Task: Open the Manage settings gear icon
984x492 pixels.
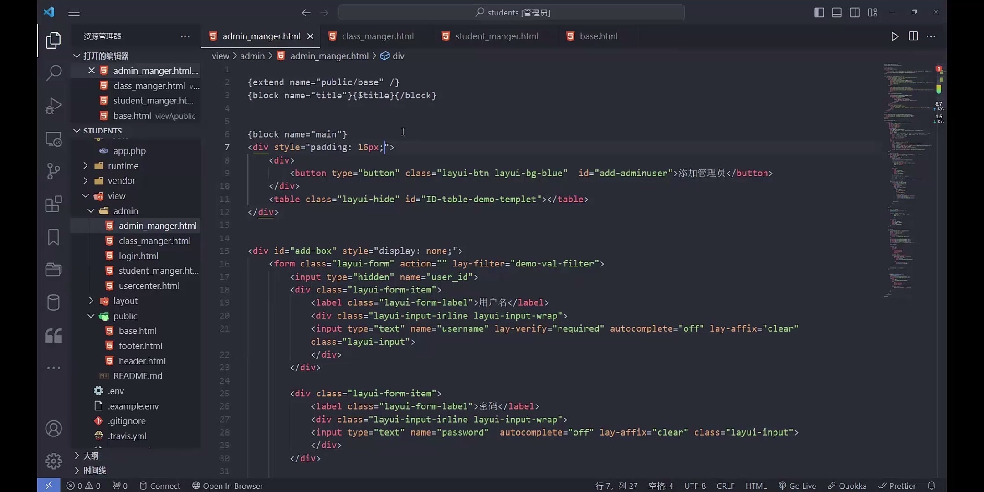Action: coord(53,461)
